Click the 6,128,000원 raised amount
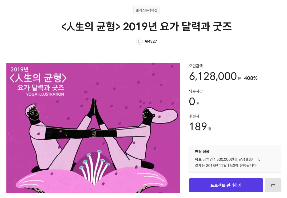 [213, 76]
